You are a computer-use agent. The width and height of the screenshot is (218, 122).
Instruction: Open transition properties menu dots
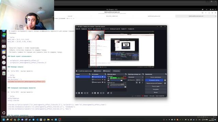(142, 83)
